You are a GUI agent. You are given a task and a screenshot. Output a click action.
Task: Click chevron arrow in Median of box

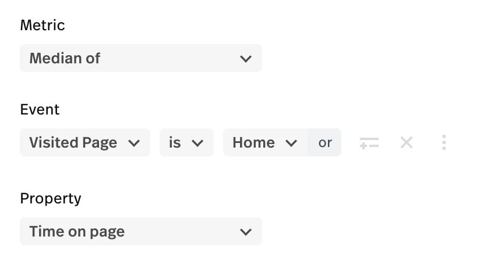[x=245, y=59]
